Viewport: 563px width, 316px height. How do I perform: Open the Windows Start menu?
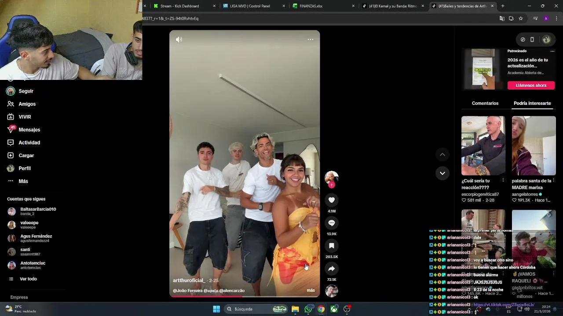[x=216, y=309]
